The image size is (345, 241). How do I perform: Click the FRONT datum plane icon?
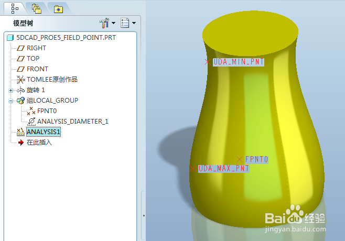click(20, 69)
